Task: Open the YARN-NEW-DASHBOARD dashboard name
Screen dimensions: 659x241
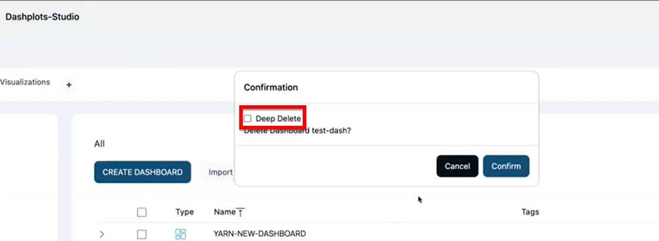Action: click(x=259, y=234)
